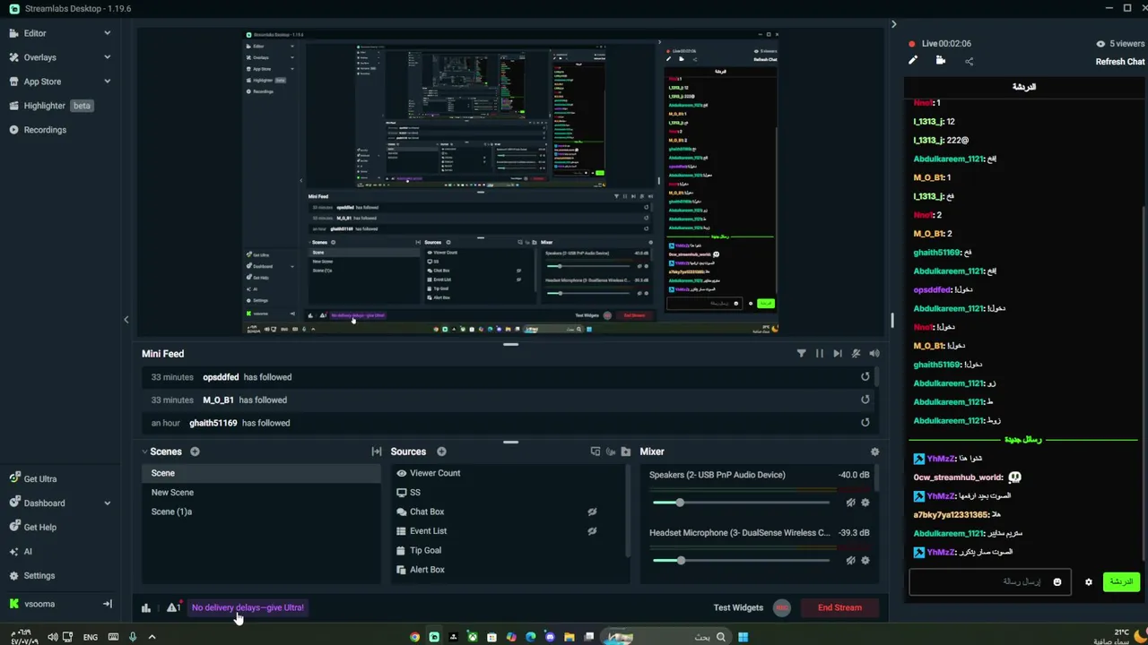1148x645 pixels.
Task: Open the emoji picker in the chat box
Action: (x=1057, y=582)
